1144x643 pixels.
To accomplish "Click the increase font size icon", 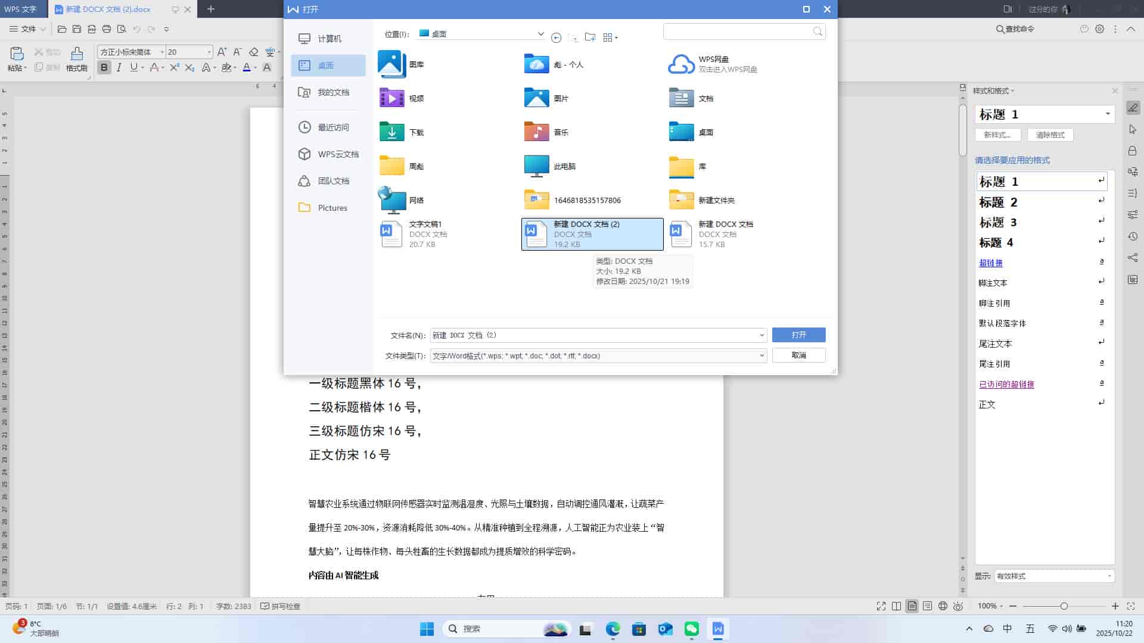I will [x=222, y=52].
